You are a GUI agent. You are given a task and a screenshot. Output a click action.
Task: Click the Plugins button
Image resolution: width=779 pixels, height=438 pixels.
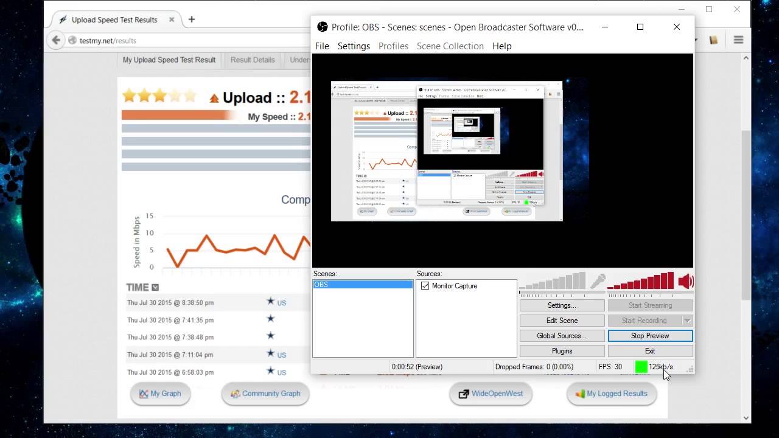click(x=562, y=351)
